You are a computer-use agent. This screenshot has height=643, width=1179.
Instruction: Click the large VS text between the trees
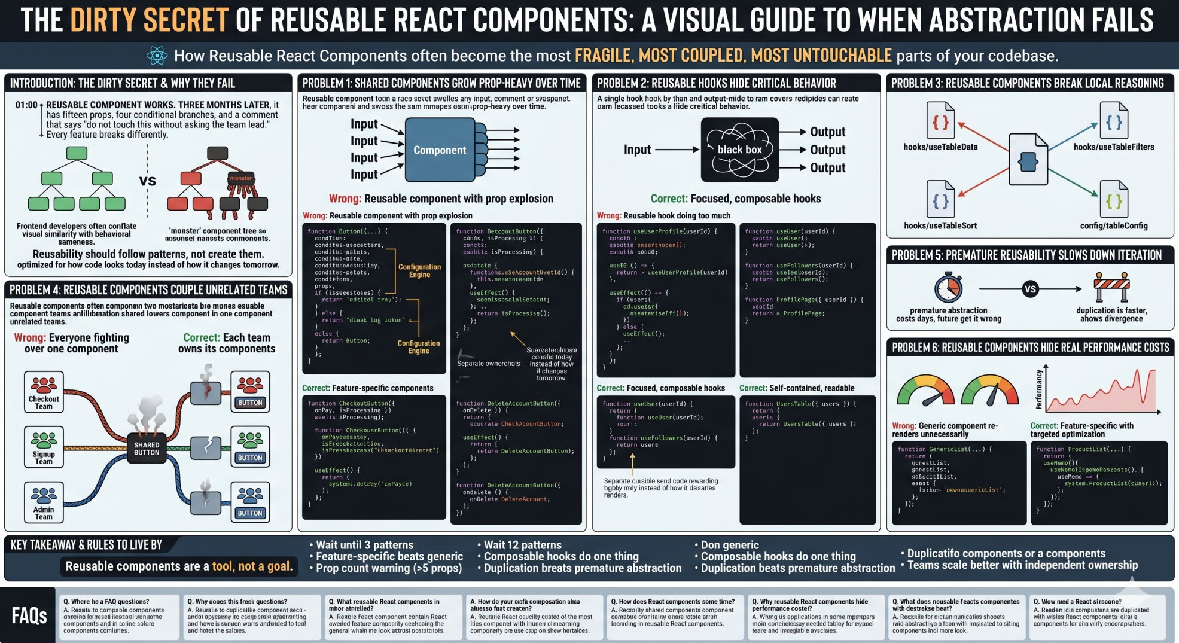click(x=148, y=181)
